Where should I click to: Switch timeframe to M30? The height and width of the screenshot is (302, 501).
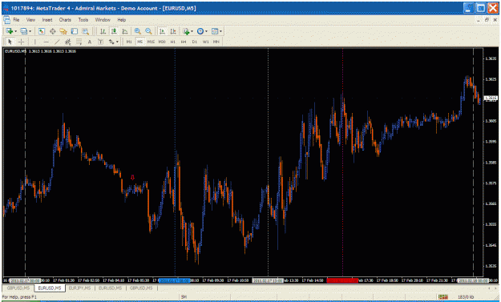click(162, 42)
